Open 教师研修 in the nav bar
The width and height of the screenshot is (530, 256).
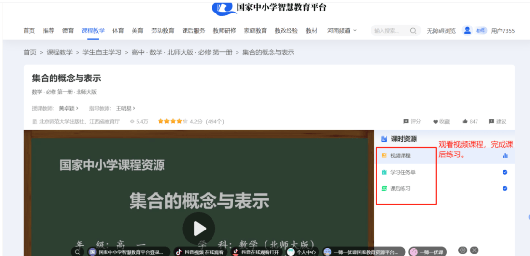pyautogui.click(x=224, y=31)
